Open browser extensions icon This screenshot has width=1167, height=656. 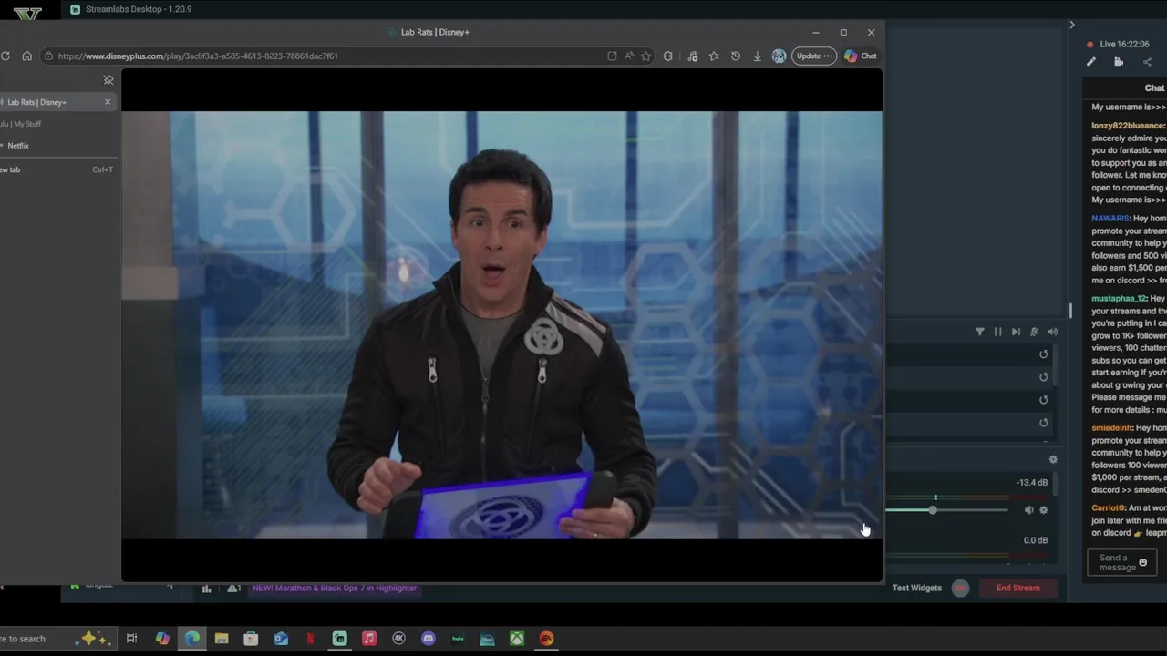tap(668, 56)
